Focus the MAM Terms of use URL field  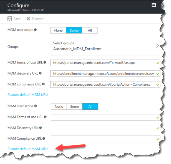[x=103, y=117]
